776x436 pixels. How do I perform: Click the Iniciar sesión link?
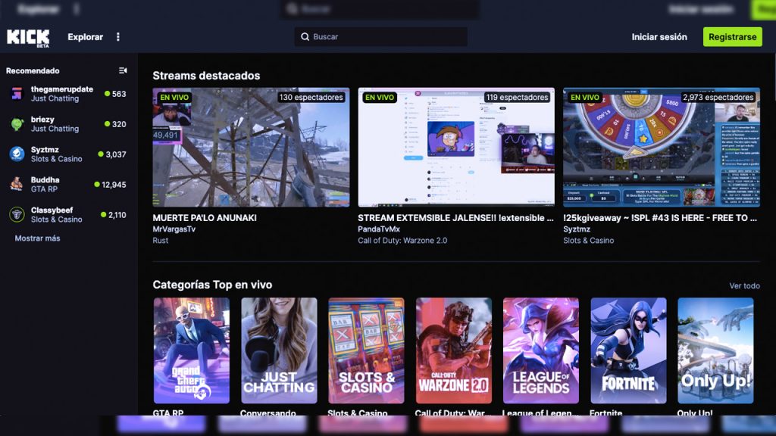click(659, 37)
